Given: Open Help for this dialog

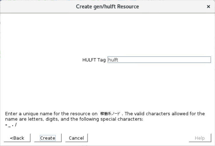Looking at the screenshot, I should [200, 138].
